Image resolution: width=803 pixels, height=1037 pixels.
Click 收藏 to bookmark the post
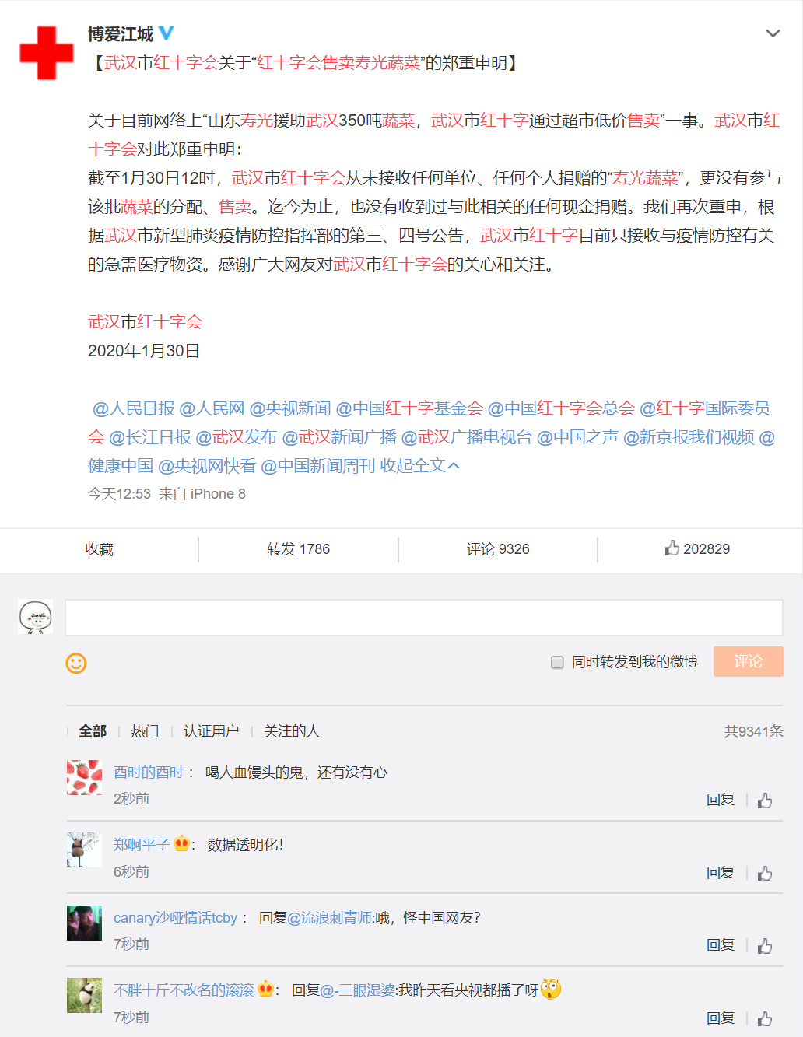[100, 549]
